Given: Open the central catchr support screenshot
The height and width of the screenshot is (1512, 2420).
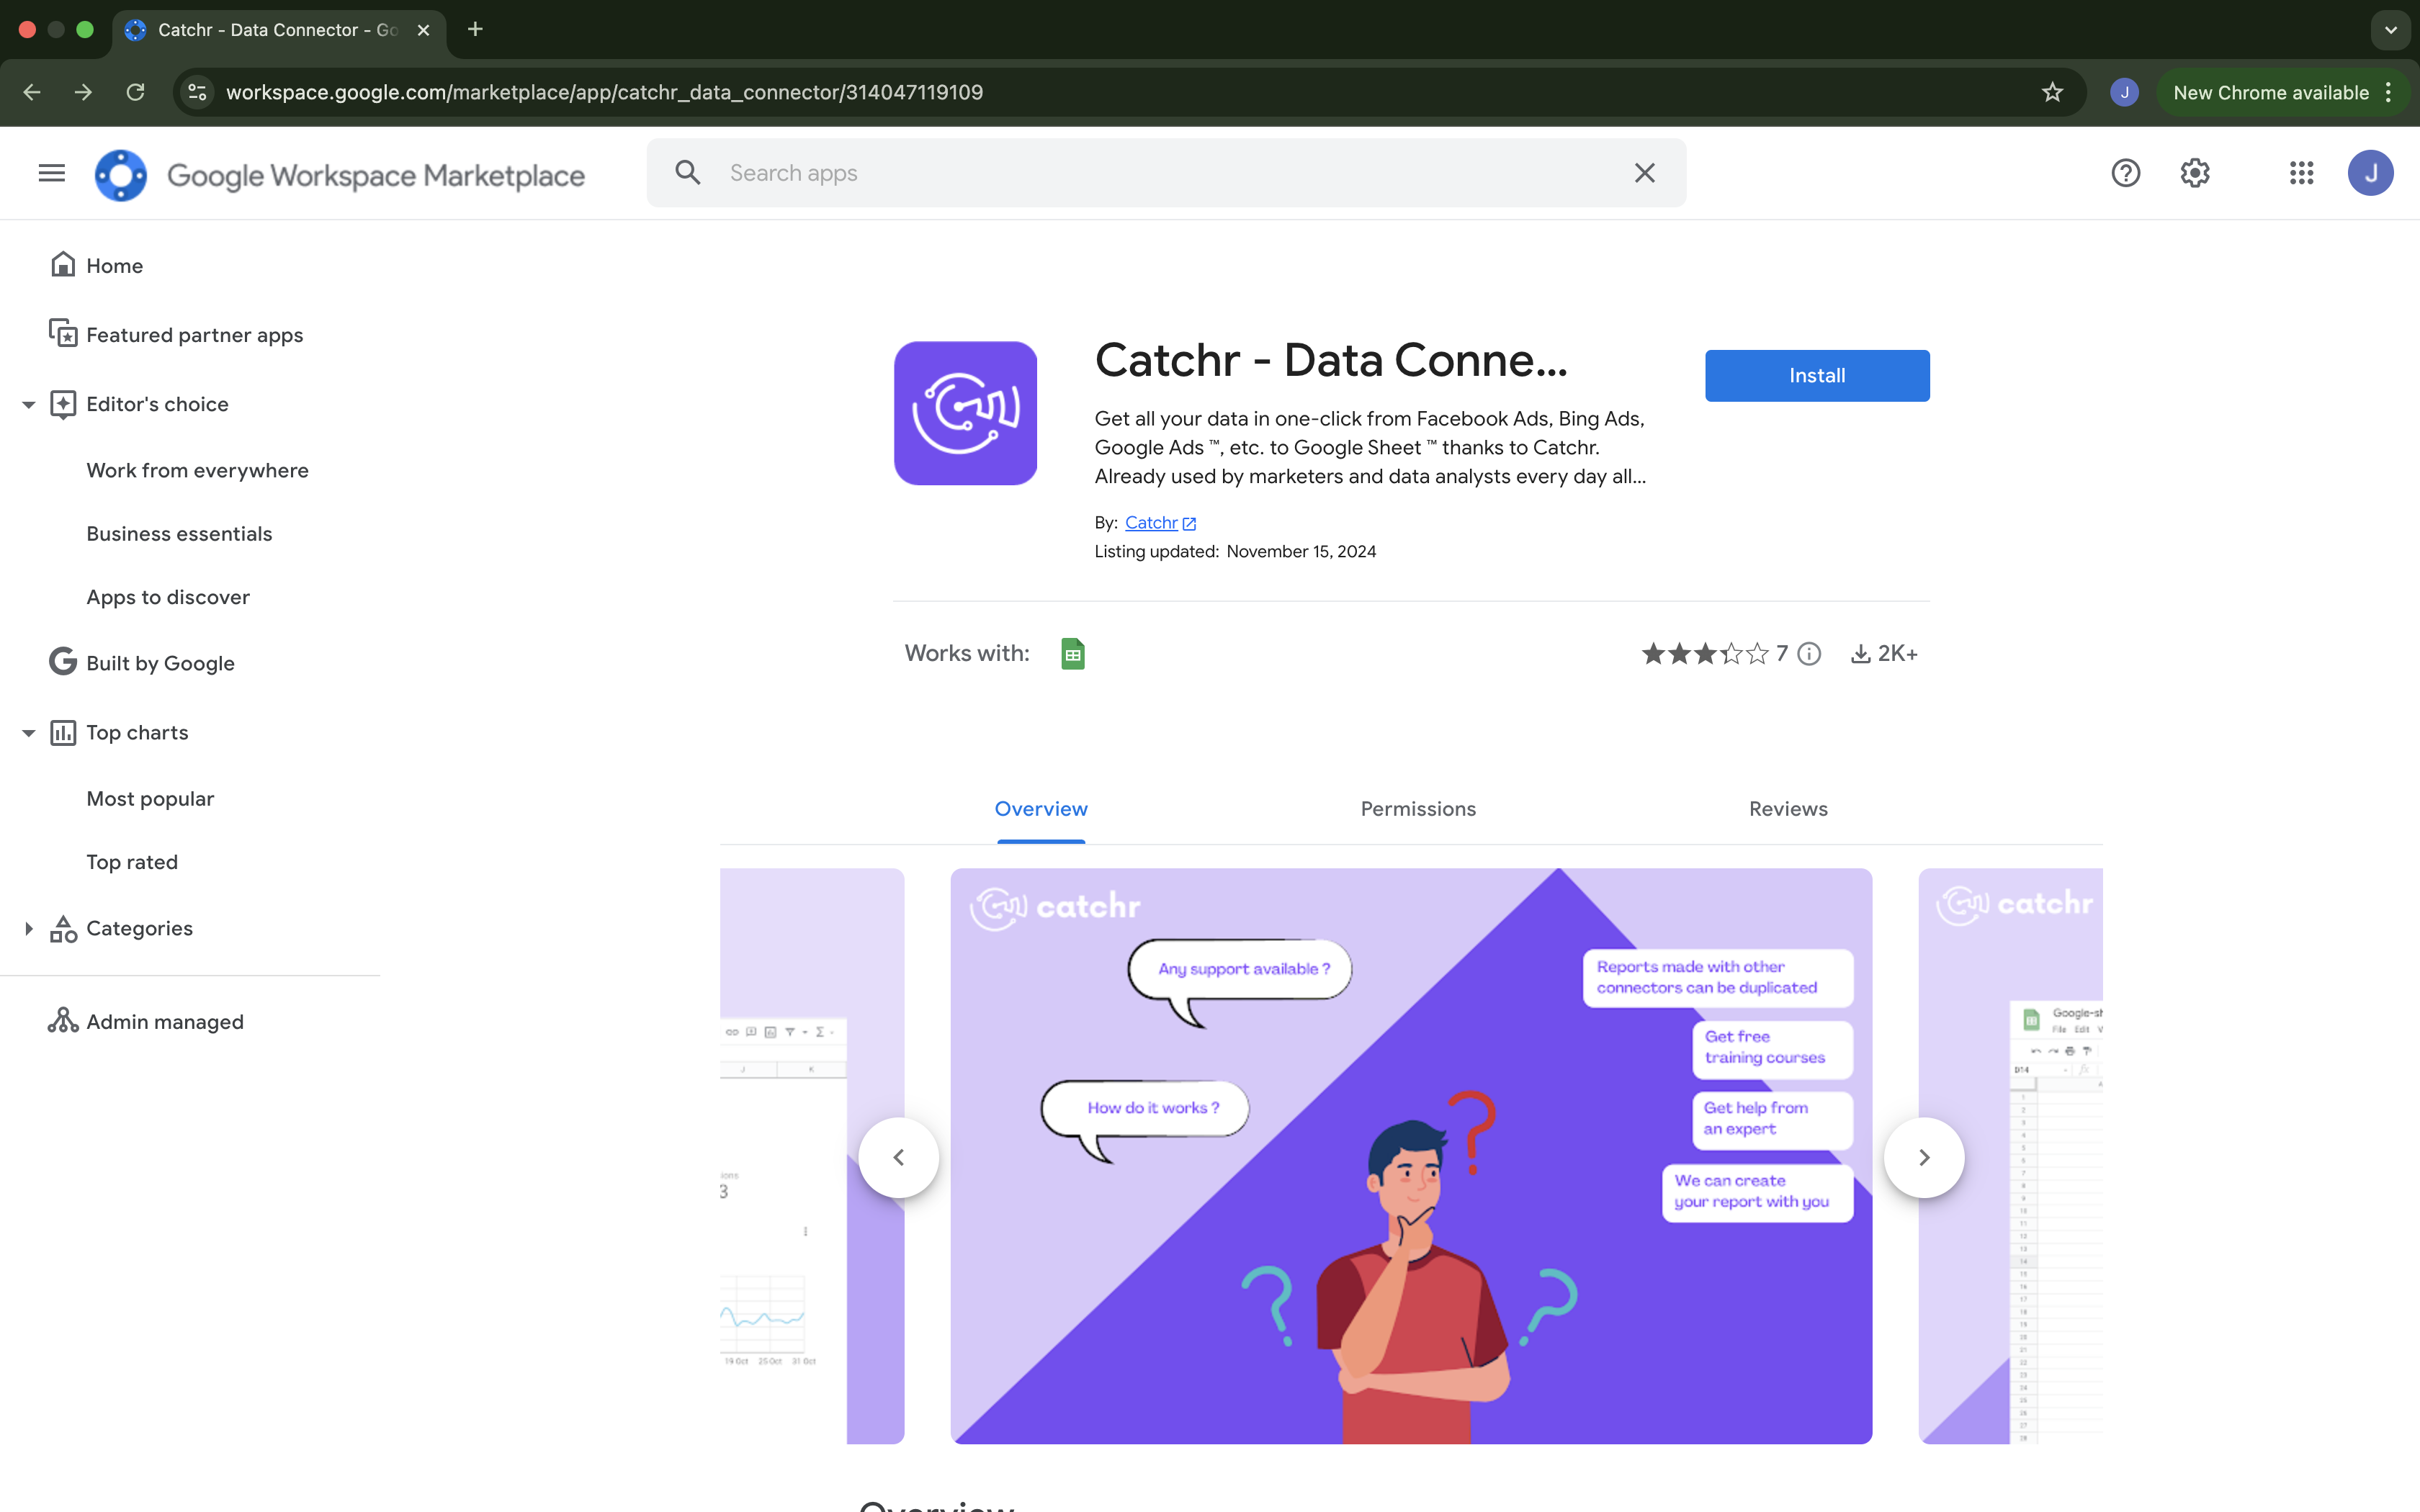Looking at the screenshot, I should pos(1411,1156).
